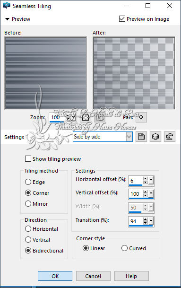Click the Help button
This screenshot has height=288, width=181.
coord(131,276)
